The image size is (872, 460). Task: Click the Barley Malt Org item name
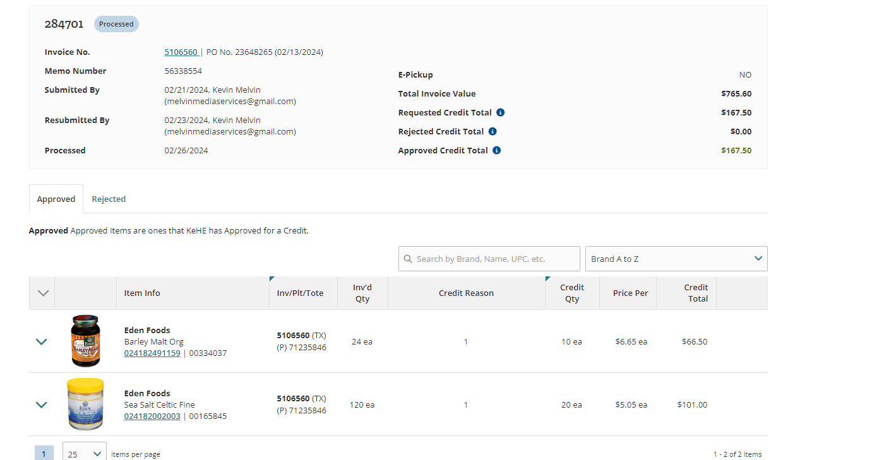pos(154,341)
